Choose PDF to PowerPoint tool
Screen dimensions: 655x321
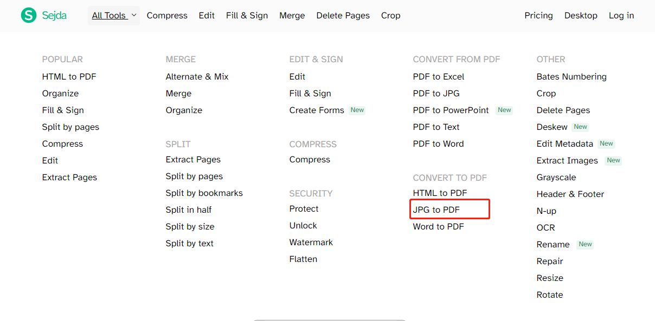[451, 110]
